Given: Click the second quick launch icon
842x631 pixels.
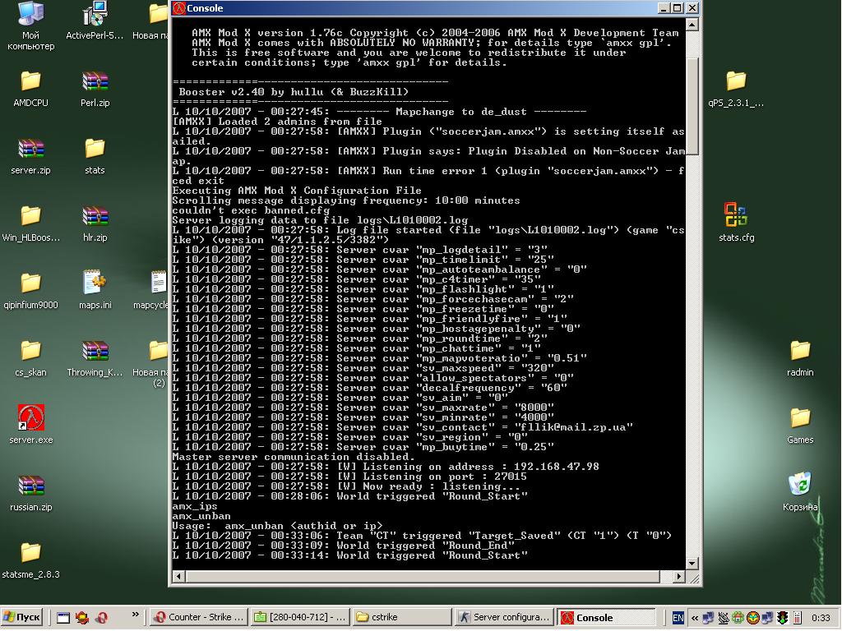Looking at the screenshot, I should 82,618.
